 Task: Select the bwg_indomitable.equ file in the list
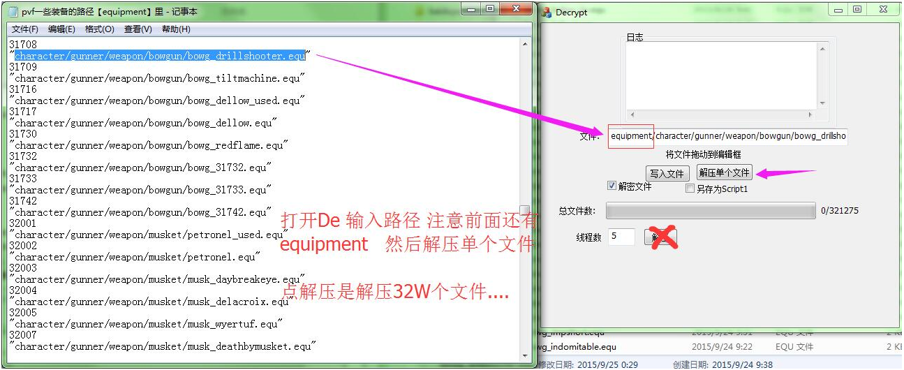pyautogui.click(x=577, y=347)
